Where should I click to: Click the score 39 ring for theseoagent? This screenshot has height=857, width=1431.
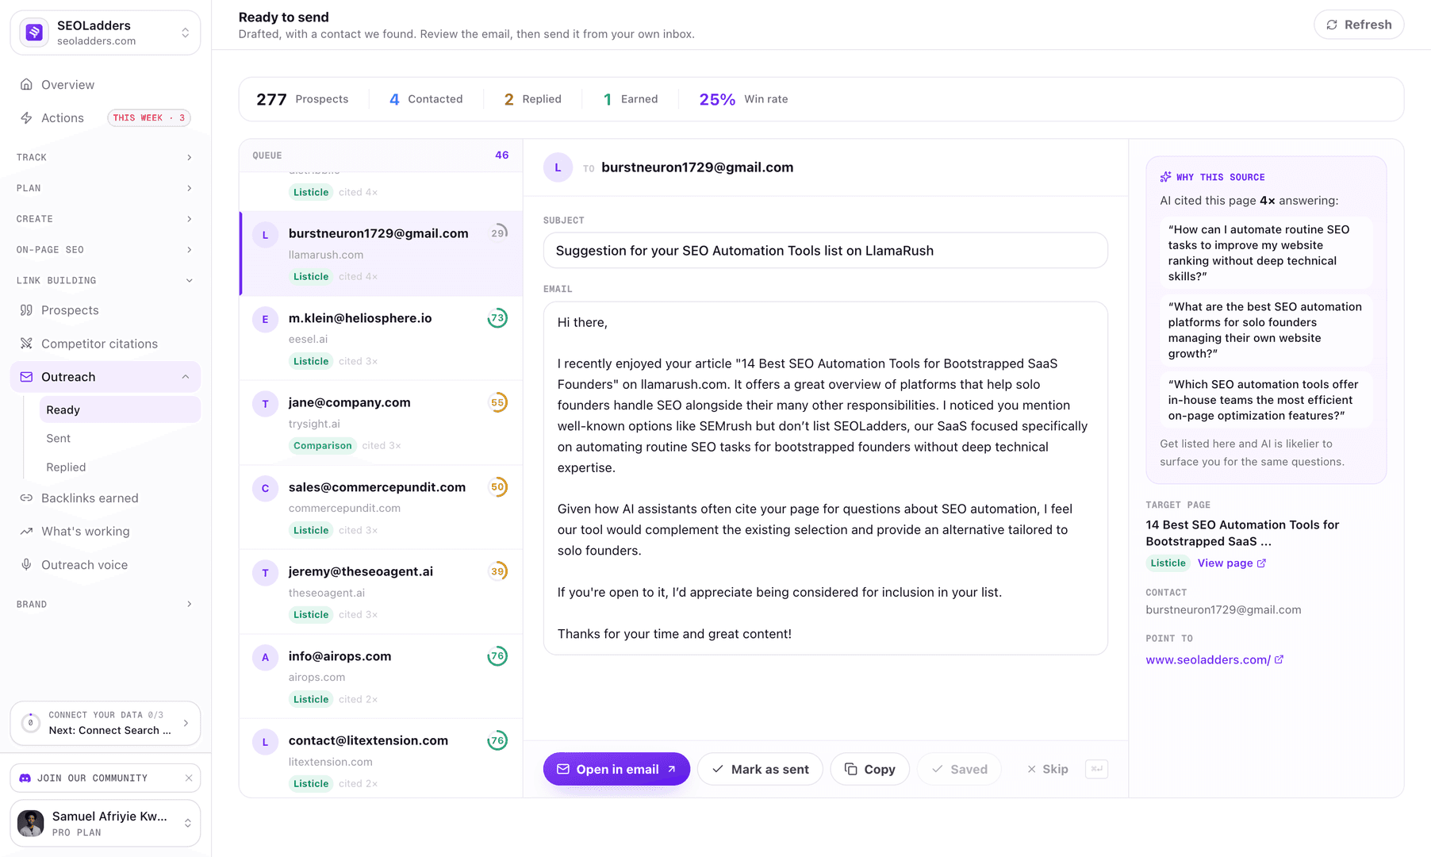pyautogui.click(x=497, y=571)
